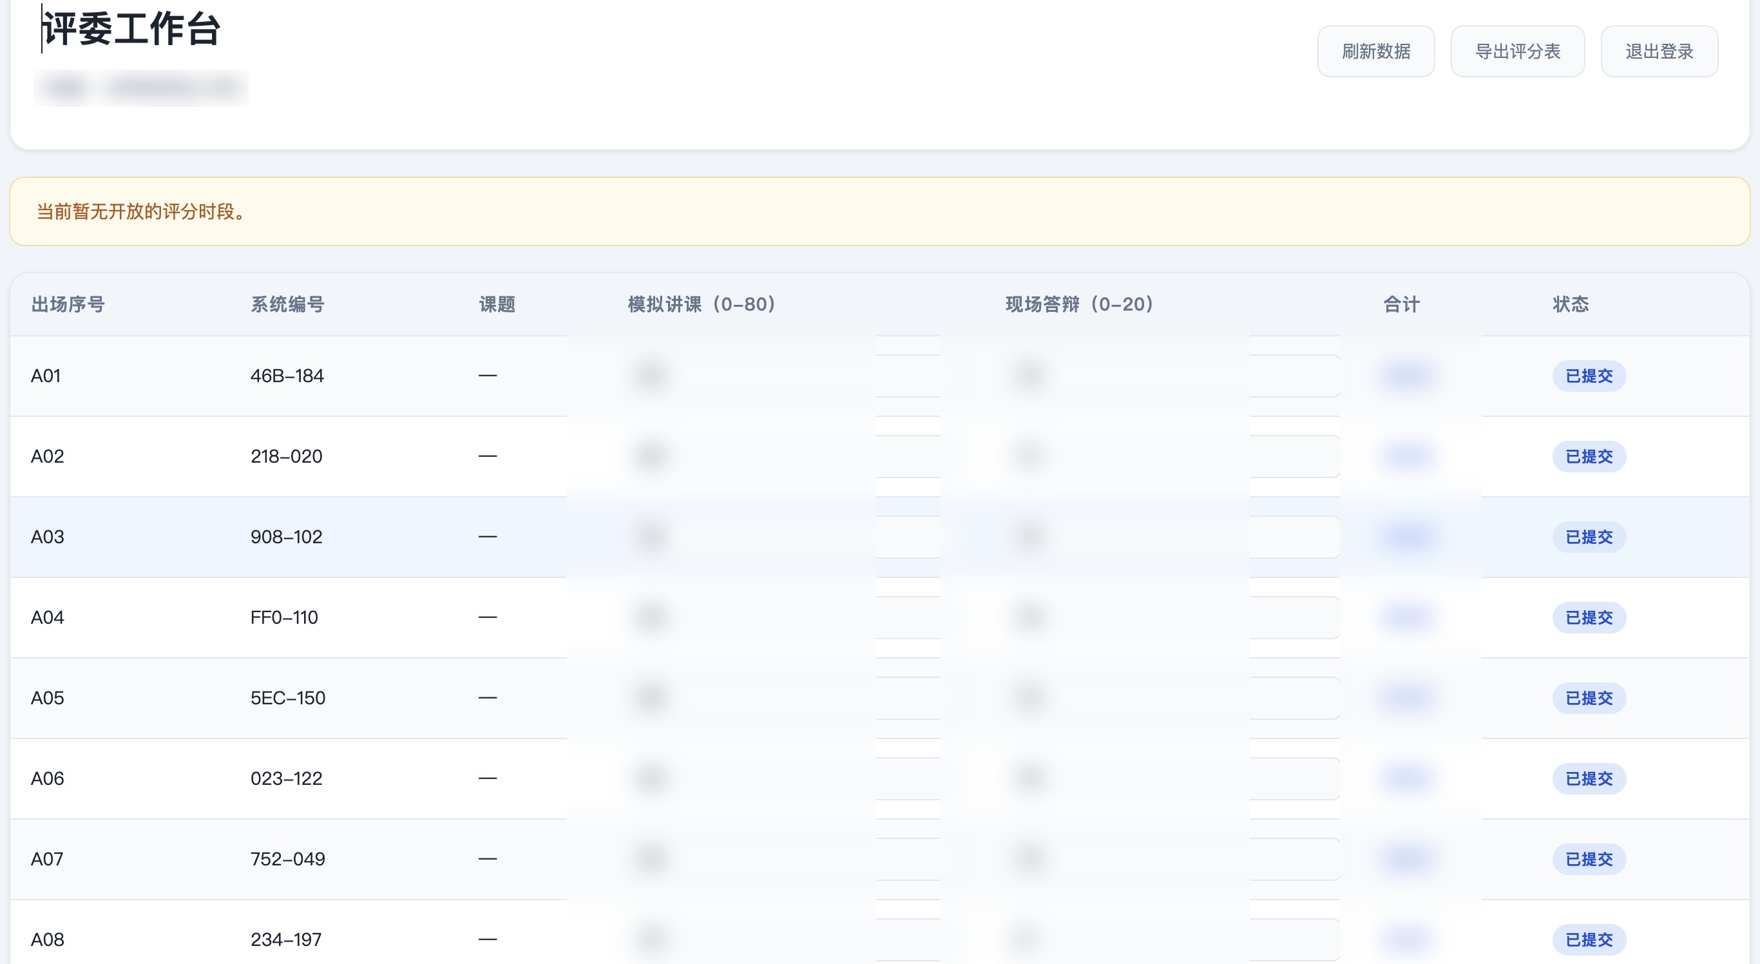
Task: Select row A03 sequence cell
Action: pyautogui.click(x=47, y=537)
